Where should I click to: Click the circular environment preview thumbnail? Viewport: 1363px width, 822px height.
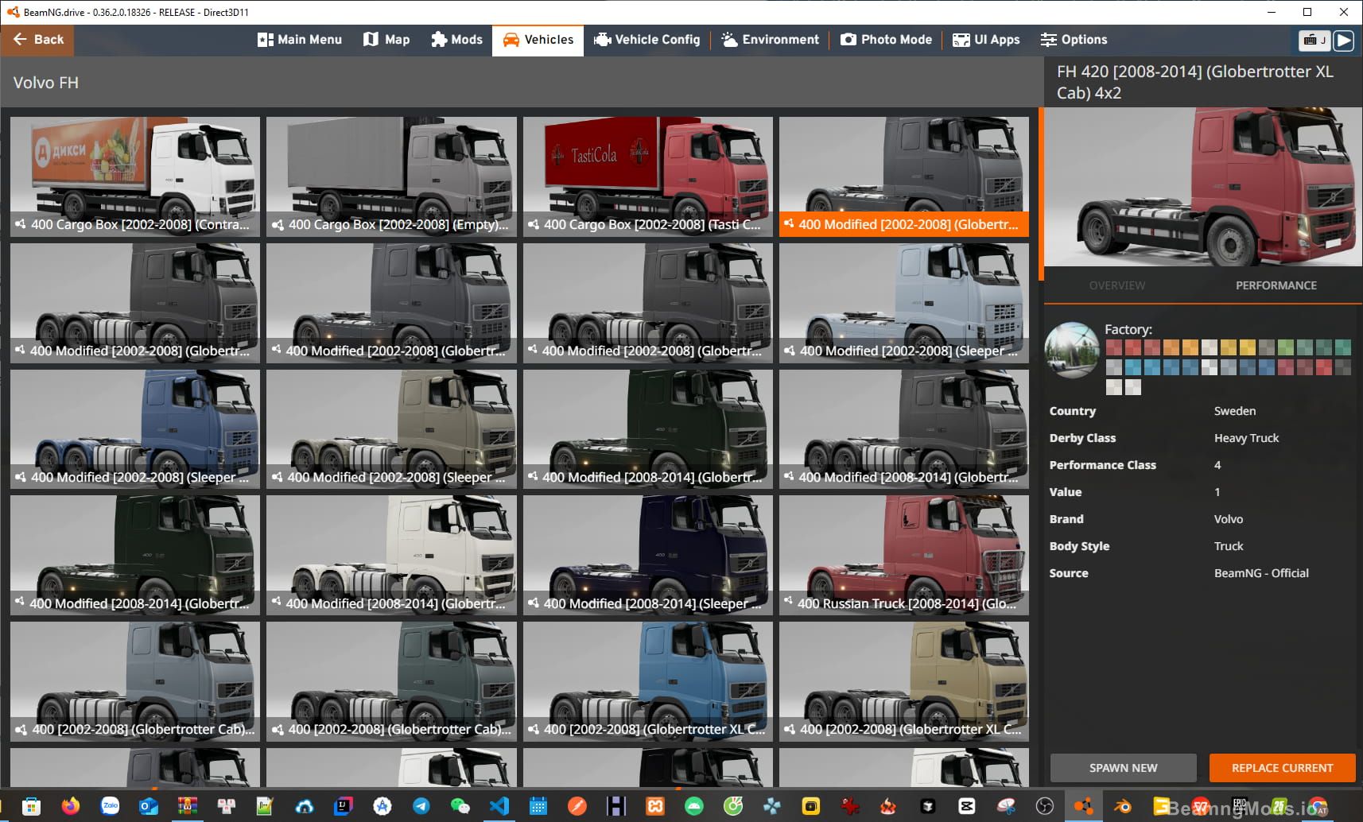(1072, 350)
